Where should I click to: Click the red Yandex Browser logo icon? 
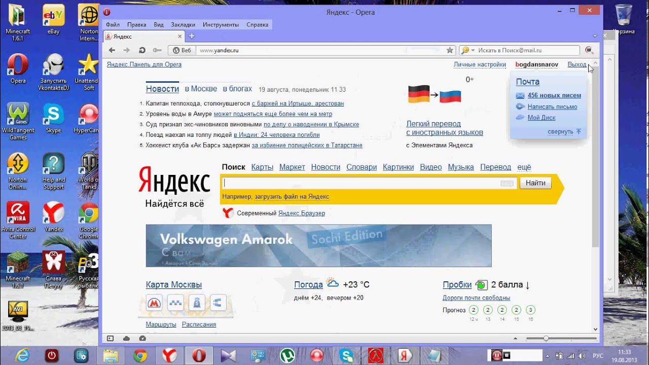228,213
